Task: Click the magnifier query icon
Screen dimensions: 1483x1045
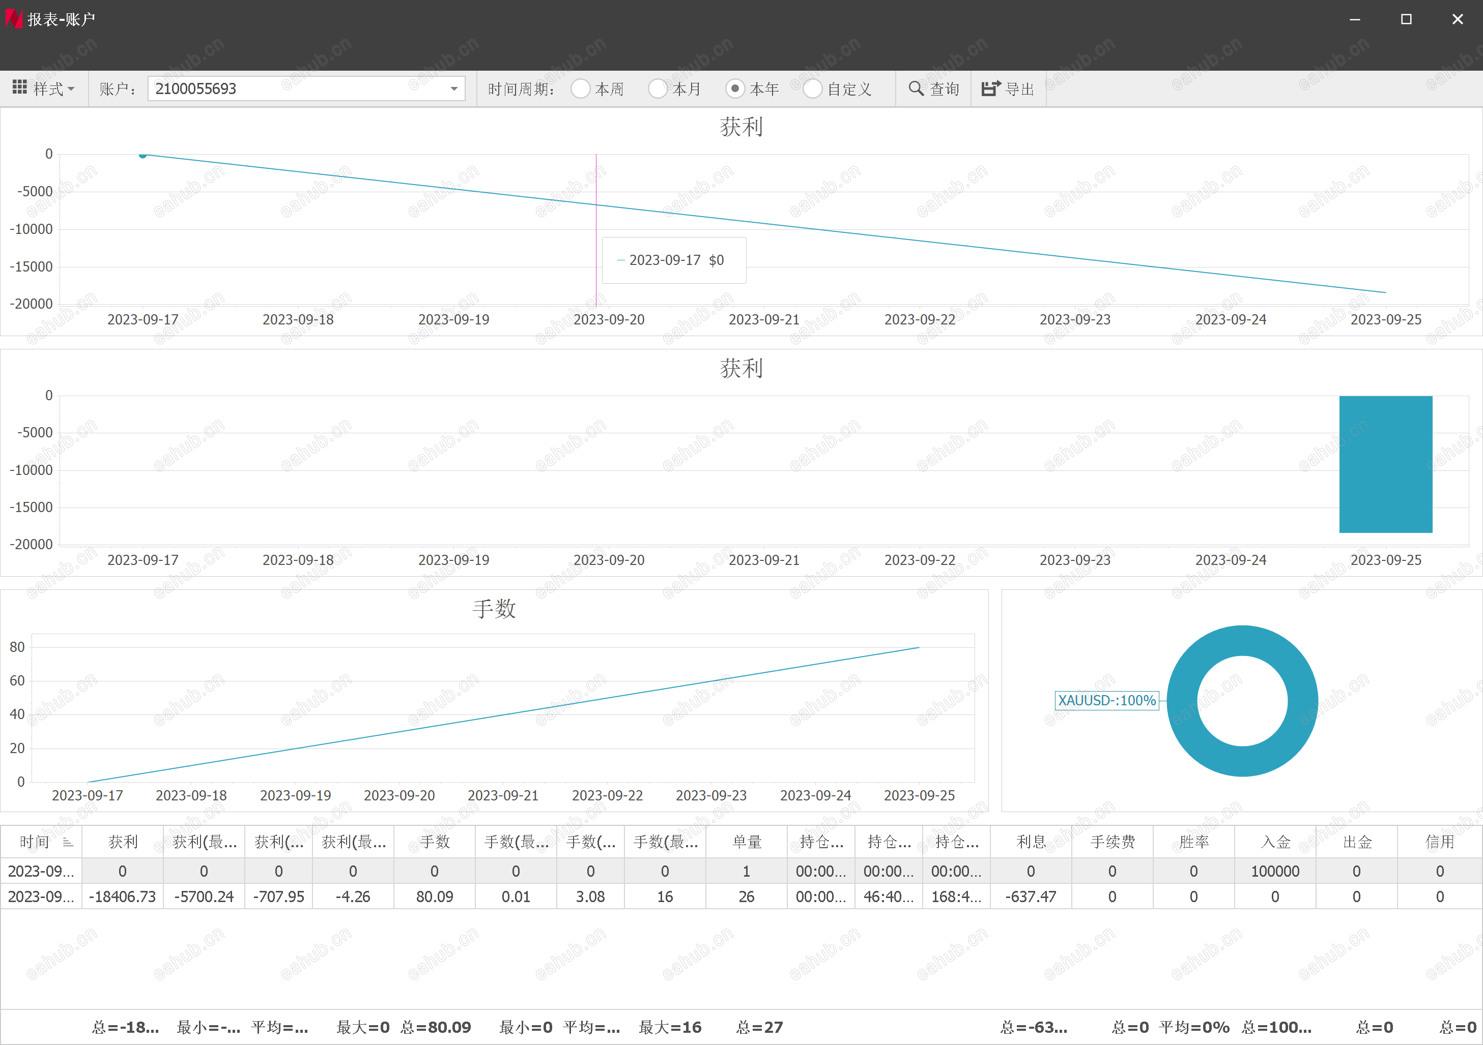Action: (915, 88)
